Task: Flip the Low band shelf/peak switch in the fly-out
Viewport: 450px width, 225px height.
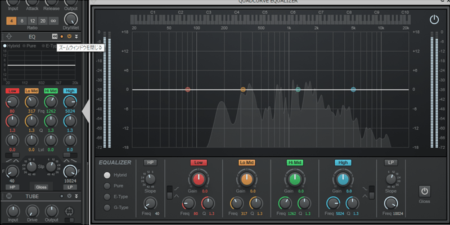Action: point(170,192)
